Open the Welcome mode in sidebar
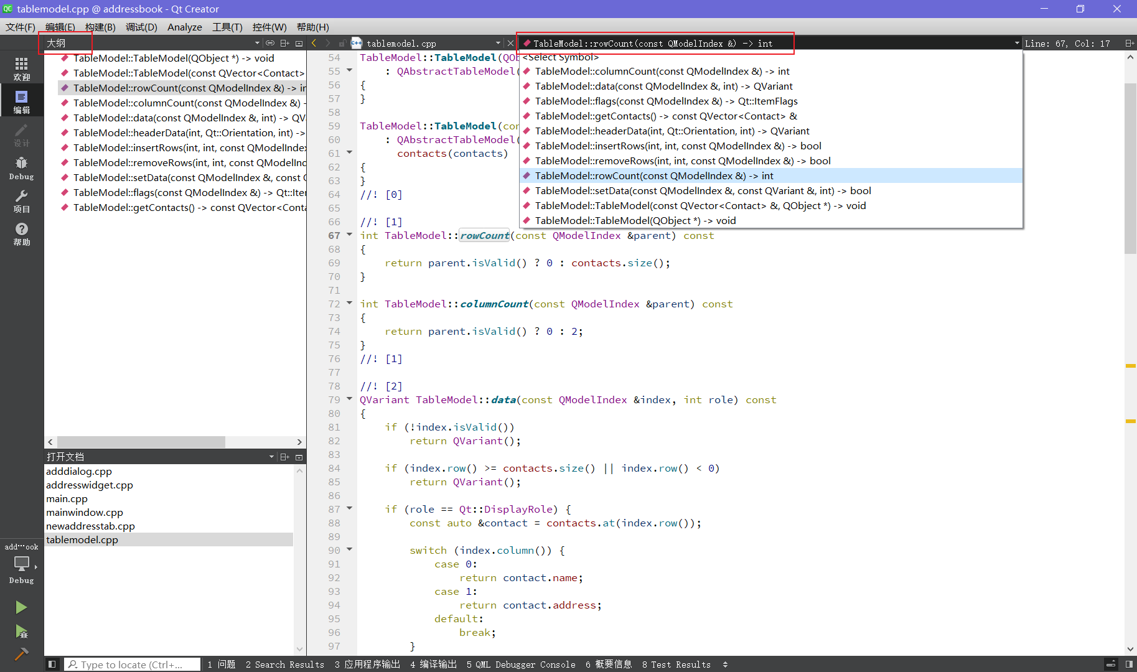This screenshot has height=672, width=1137. (21, 68)
